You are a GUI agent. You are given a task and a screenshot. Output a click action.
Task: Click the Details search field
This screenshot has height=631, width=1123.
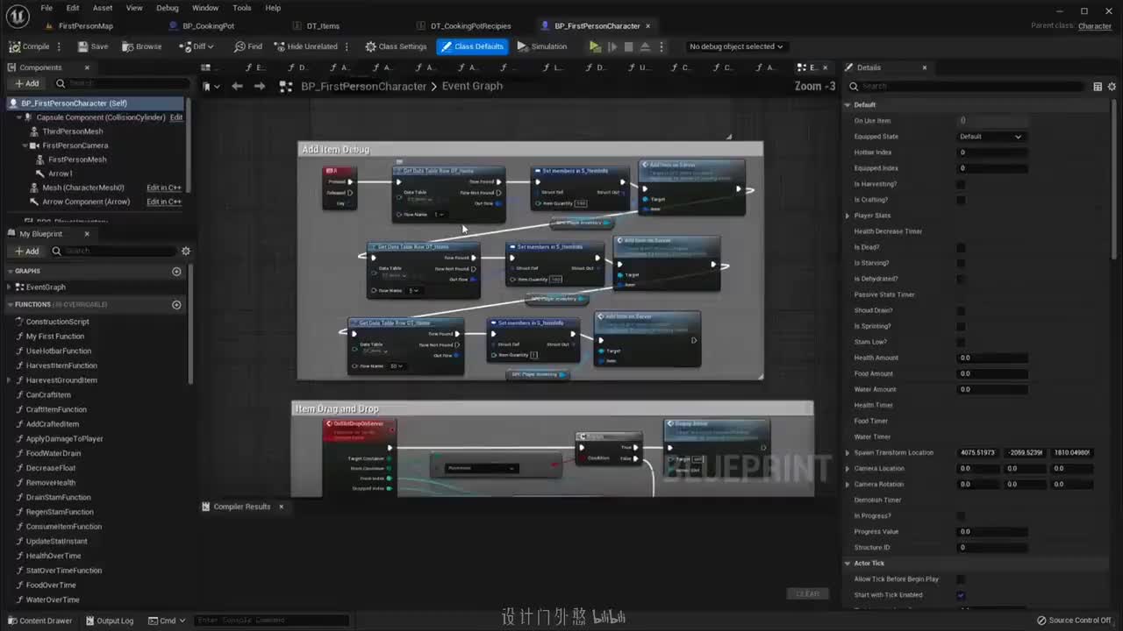967,86
